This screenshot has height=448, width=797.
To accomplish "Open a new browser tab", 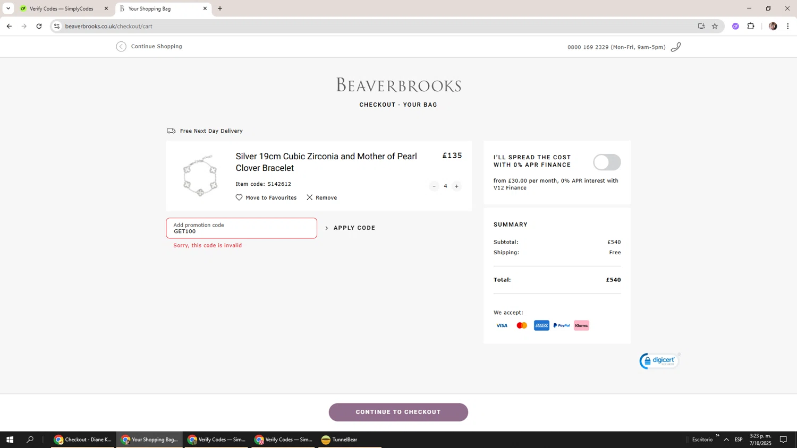I will (x=220, y=8).
